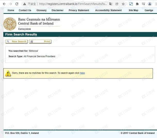This screenshot has height=138, width=157.
Task: Click the not-secure warning triangle icon
Action: [x=24, y=4]
